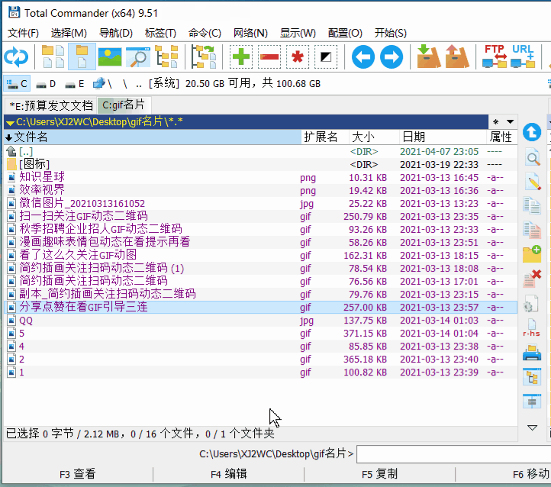Screen dimensions: 551x487
Task: Click the r-hs attributes icon
Action: (531, 327)
